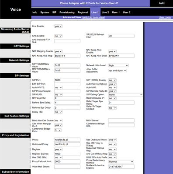Open the Auth MWI dropdown
The width and height of the screenshot is (173, 174).
[x=112, y=87]
